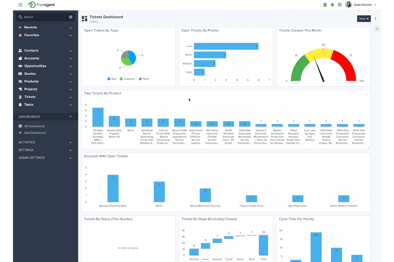
Task: Open Recents in the sidebar
Action: tap(31, 27)
